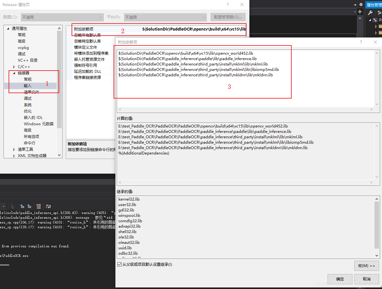Click the clear-all output icon with red X

38,206
